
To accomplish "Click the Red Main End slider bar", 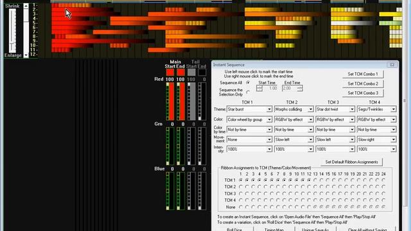I will [x=180, y=101].
